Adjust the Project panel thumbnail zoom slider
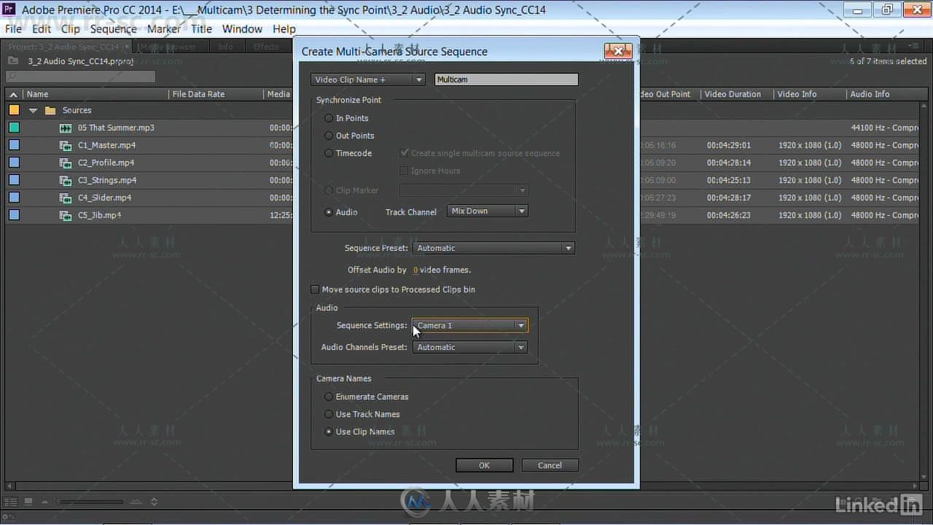The width and height of the screenshot is (933, 525). pyautogui.click(x=90, y=502)
